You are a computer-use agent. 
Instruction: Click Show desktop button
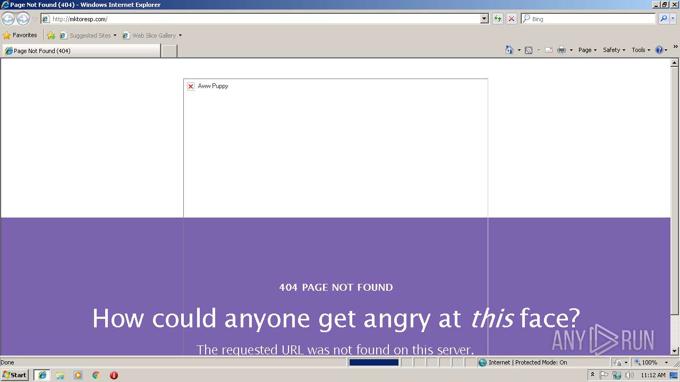[674, 375]
